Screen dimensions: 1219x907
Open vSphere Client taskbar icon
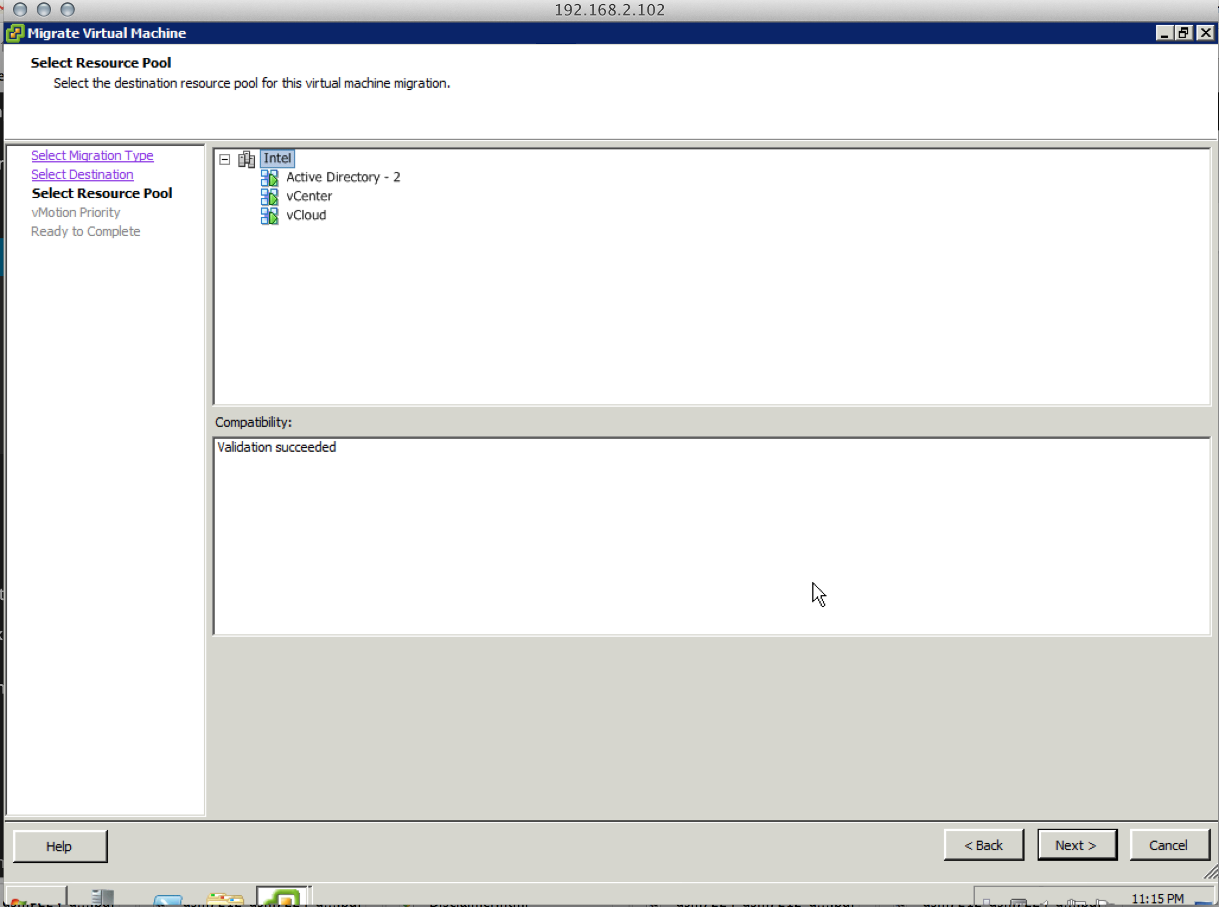coord(282,898)
